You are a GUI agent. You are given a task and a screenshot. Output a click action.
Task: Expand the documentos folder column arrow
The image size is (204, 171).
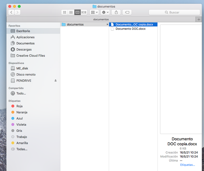click(107, 24)
